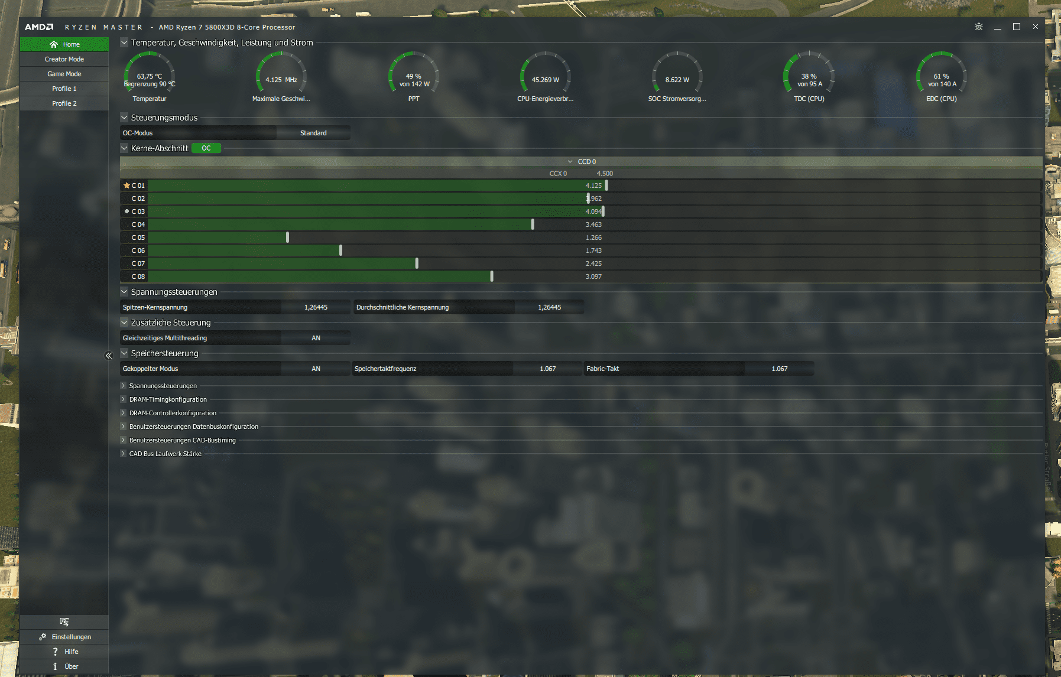The image size is (1061, 677).
Task: Expand DRAM-Controllerkonfiguration
Action: point(123,413)
